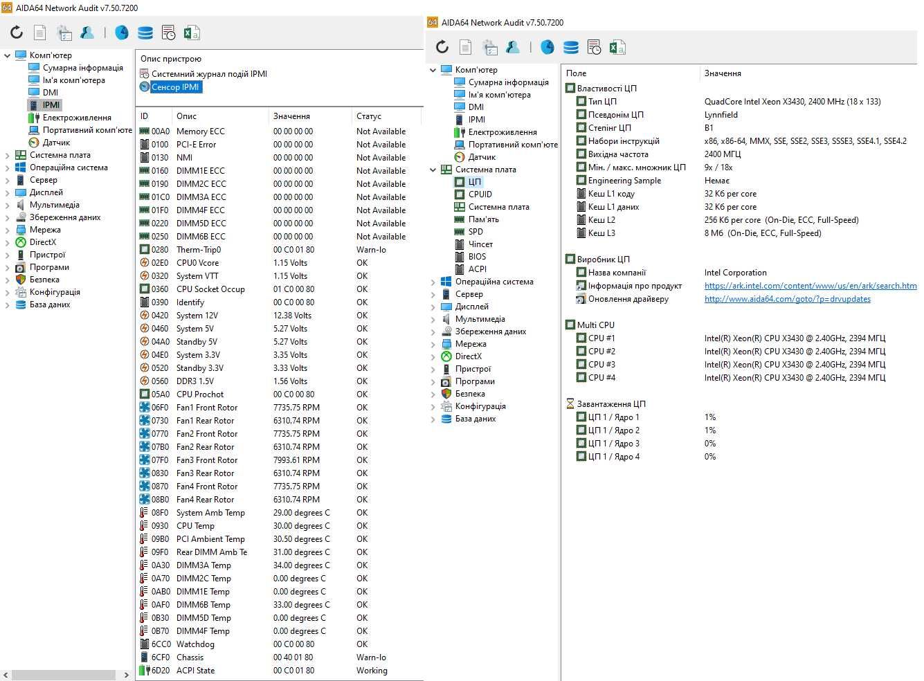
Task: Open Report icon in right window toolbar
Action: 466,47
